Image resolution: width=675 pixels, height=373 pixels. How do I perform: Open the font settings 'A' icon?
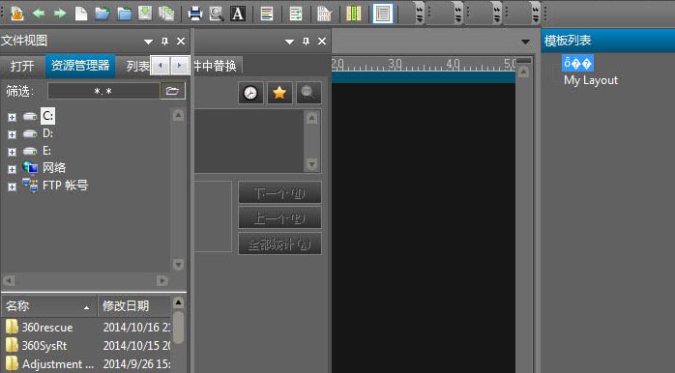click(238, 14)
